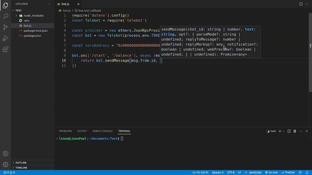This screenshot has height=175, width=312.
Task: Switch to the Debug Console tab
Action: click(102, 131)
